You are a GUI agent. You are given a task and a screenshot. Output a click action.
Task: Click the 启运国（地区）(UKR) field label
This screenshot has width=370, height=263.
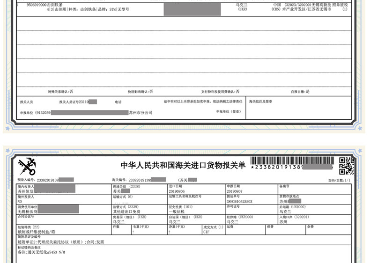pos(185,217)
